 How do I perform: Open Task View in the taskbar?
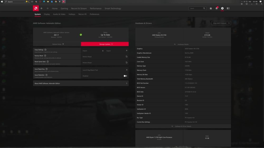click(x=32, y=2)
